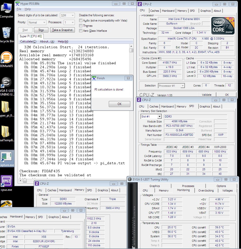Click the Intel Core i7 Extreme 980X name field
Image resolution: width=241 pixels, height=249 pixels.
[184, 19]
